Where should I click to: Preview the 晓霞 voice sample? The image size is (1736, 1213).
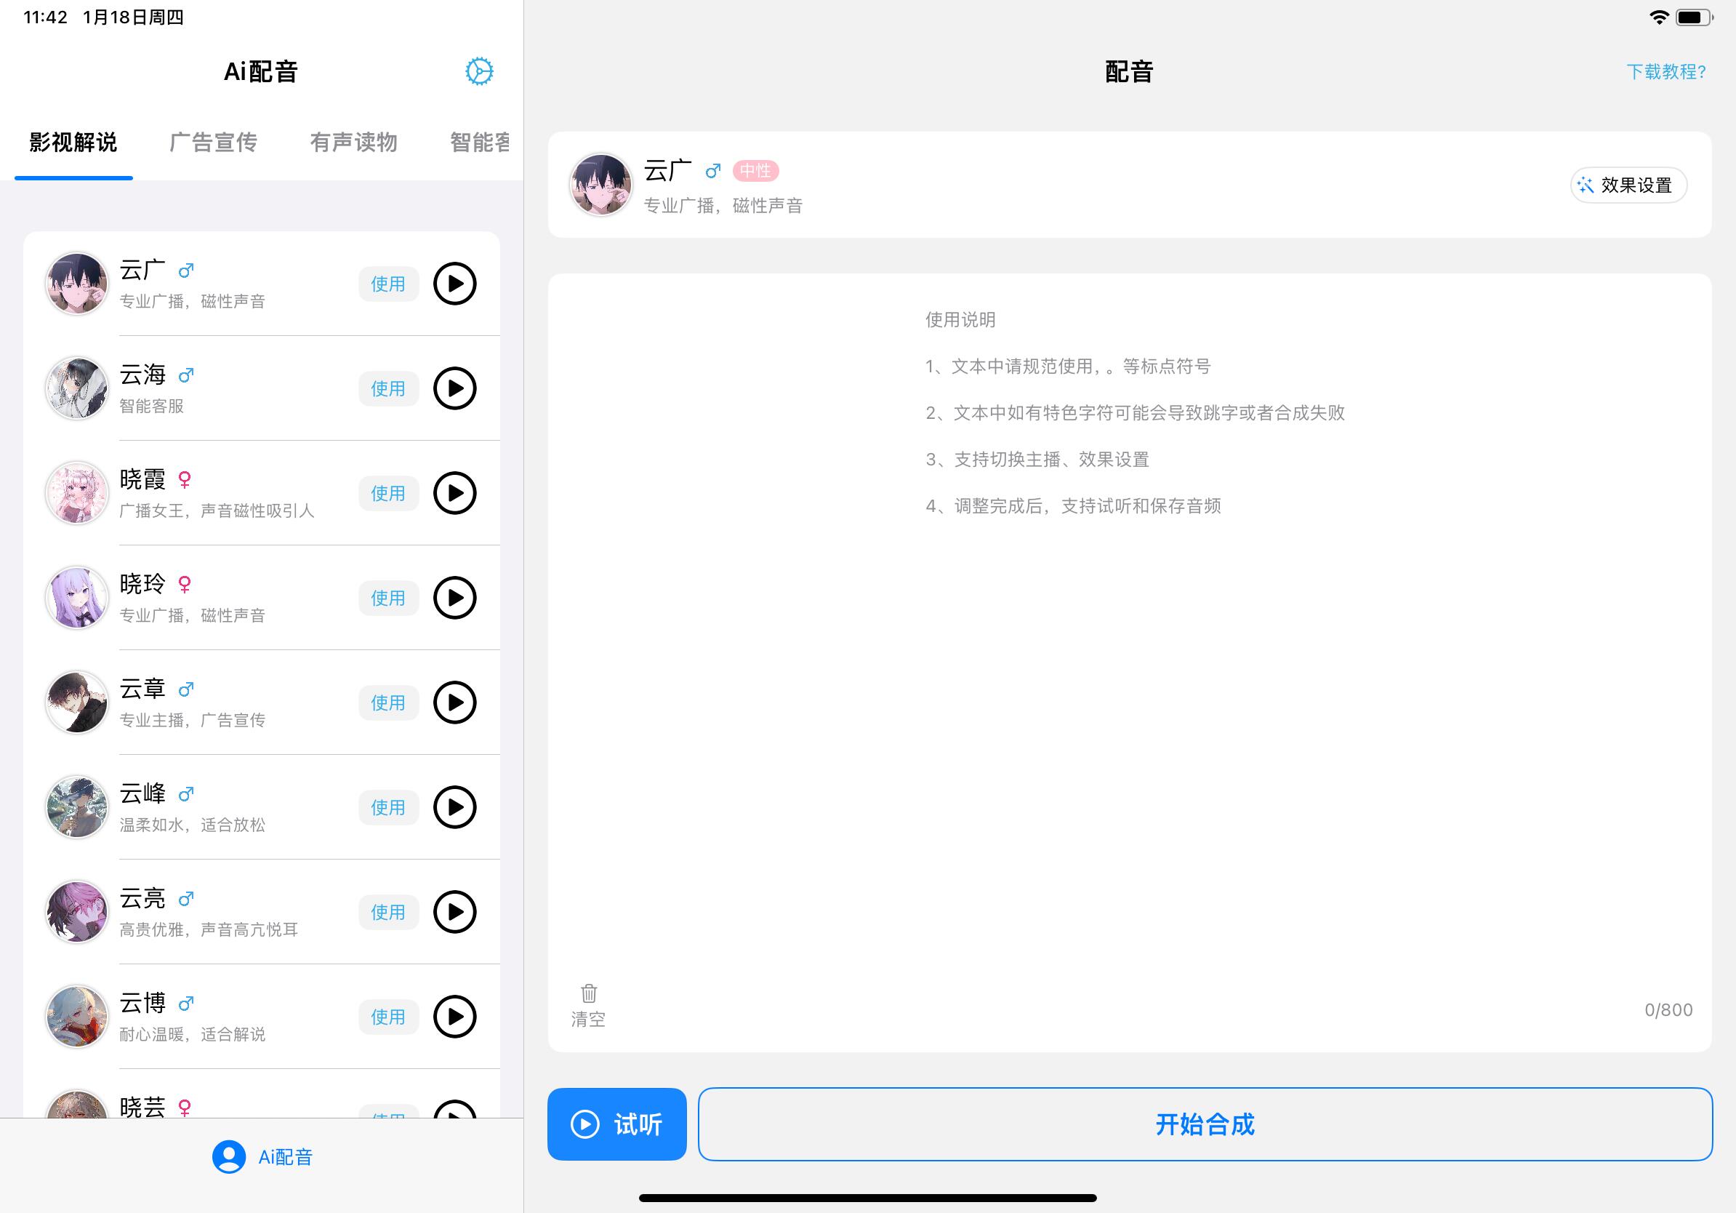click(454, 493)
